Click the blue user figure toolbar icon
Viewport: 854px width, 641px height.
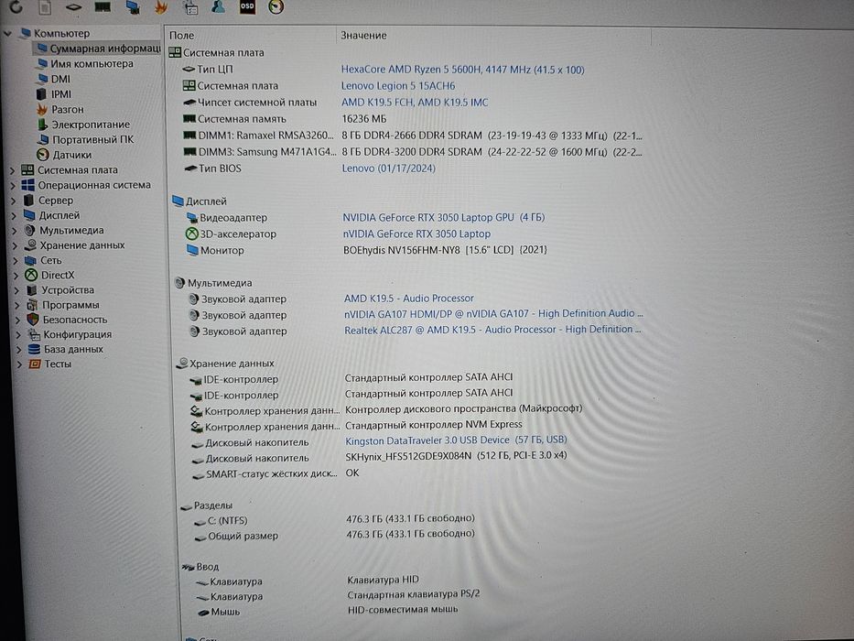[x=219, y=6]
